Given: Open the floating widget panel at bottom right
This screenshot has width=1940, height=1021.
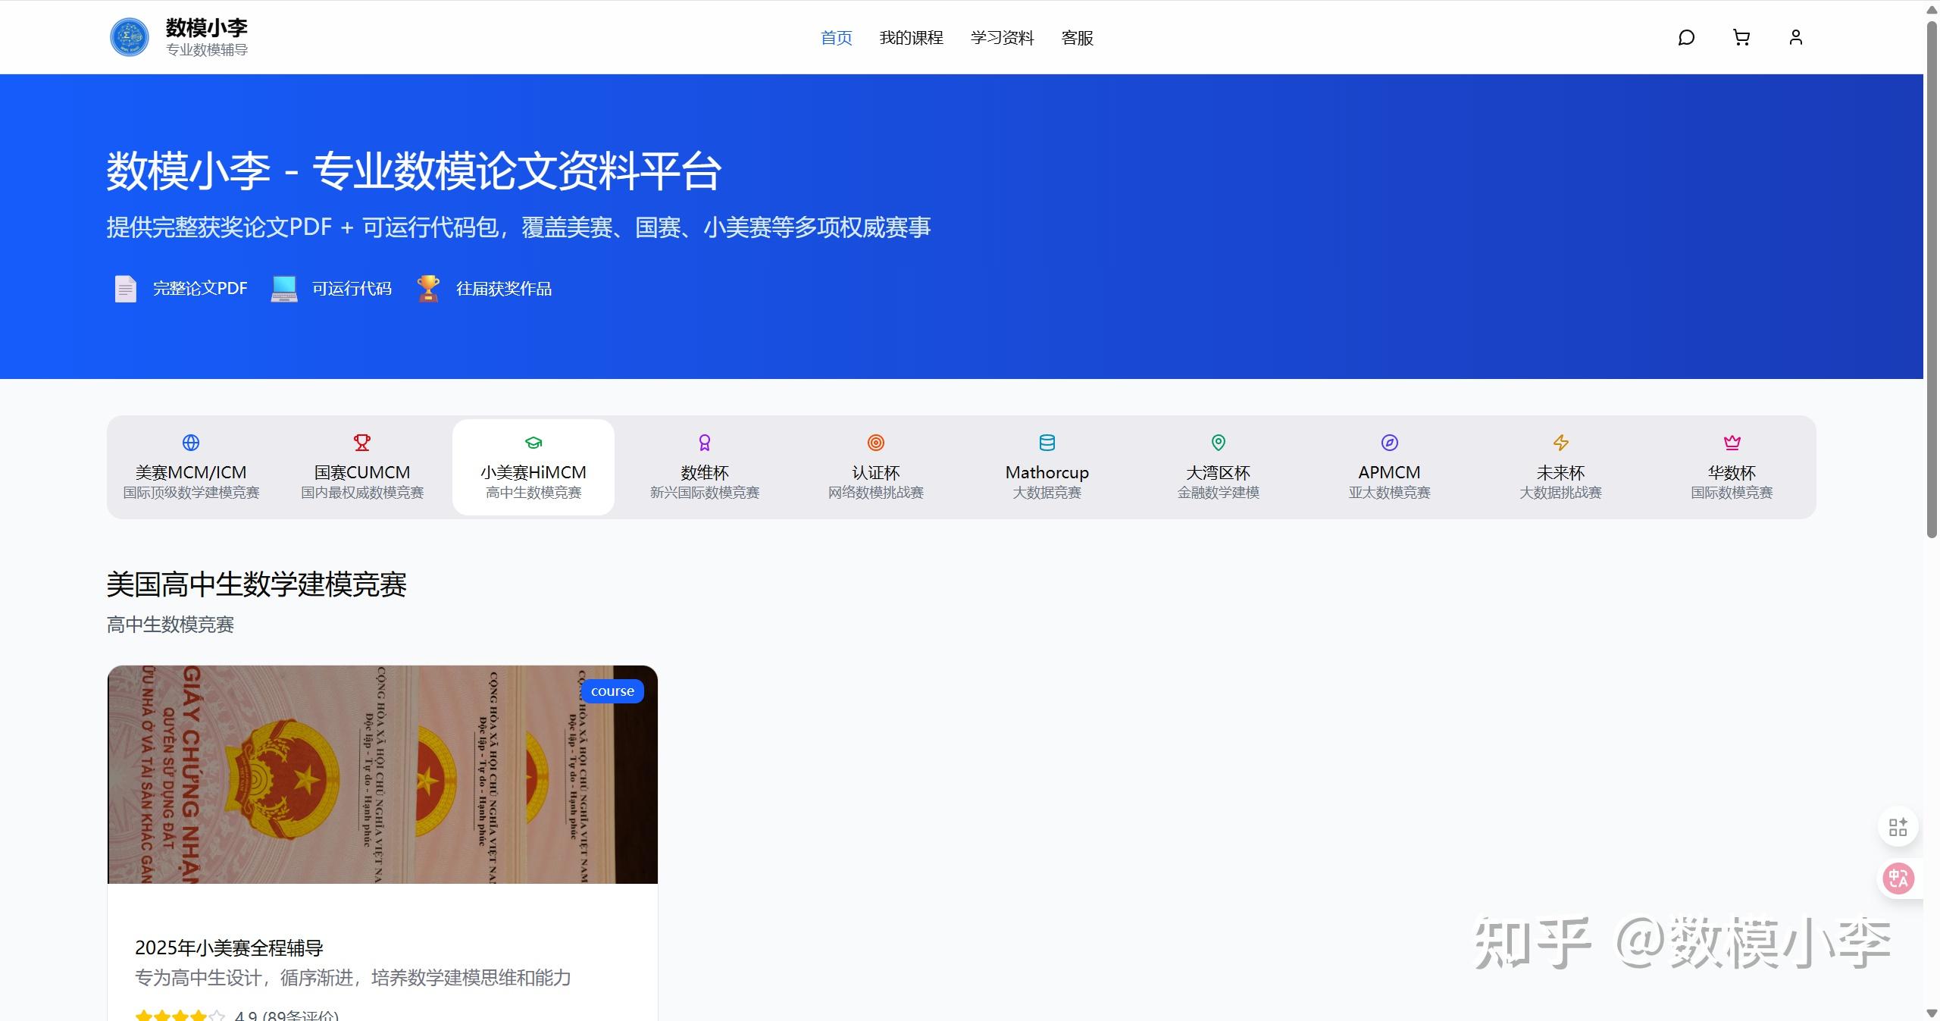Looking at the screenshot, I should [x=1898, y=826].
